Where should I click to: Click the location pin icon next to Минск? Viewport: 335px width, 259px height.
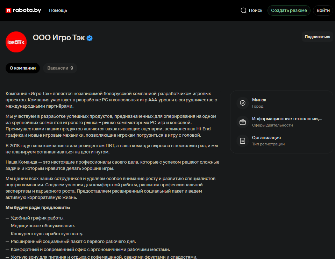tap(242, 103)
